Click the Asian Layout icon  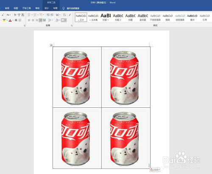pos(57,15)
